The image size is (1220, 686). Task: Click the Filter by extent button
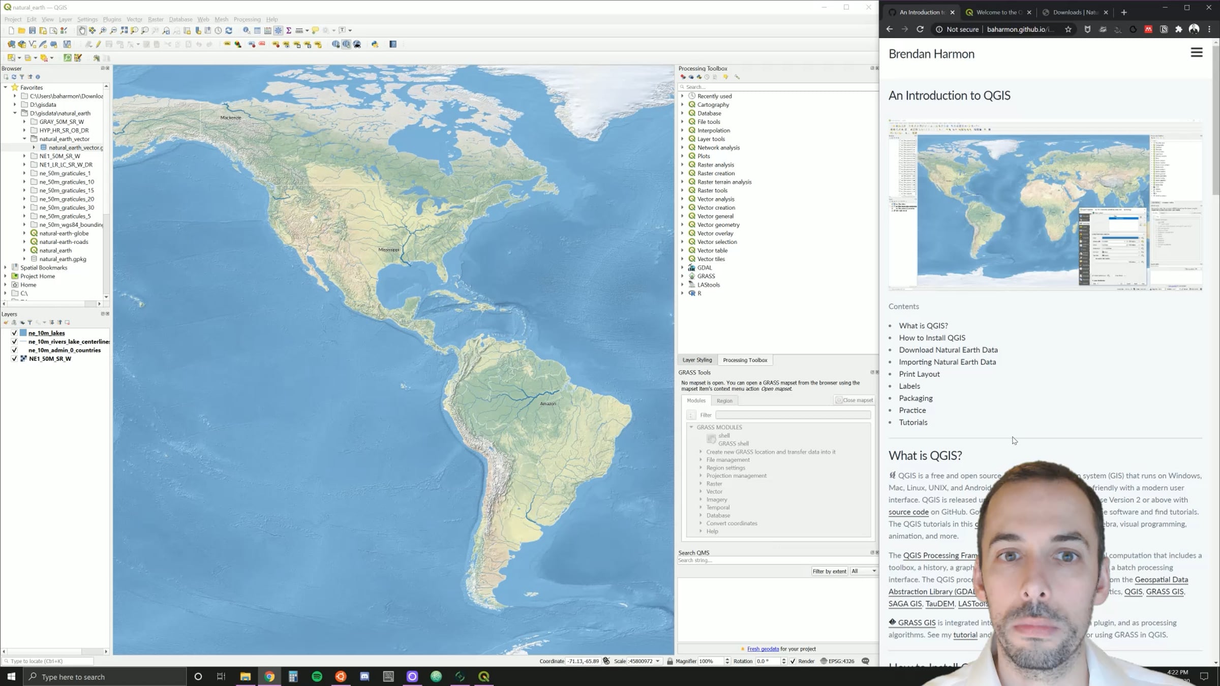tap(829, 571)
